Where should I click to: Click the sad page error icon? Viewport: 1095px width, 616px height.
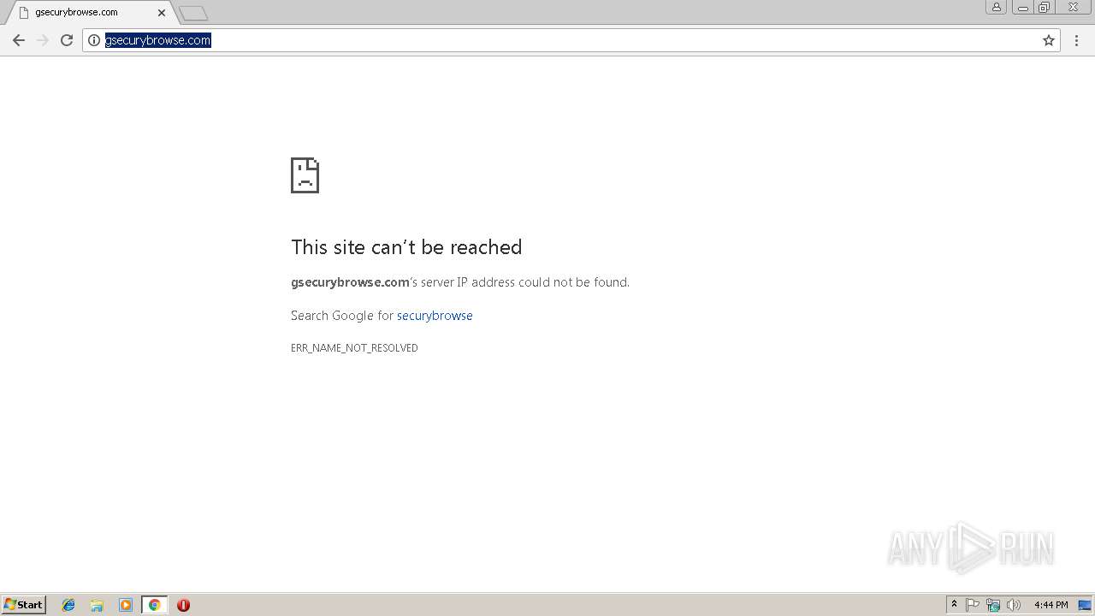(x=305, y=175)
